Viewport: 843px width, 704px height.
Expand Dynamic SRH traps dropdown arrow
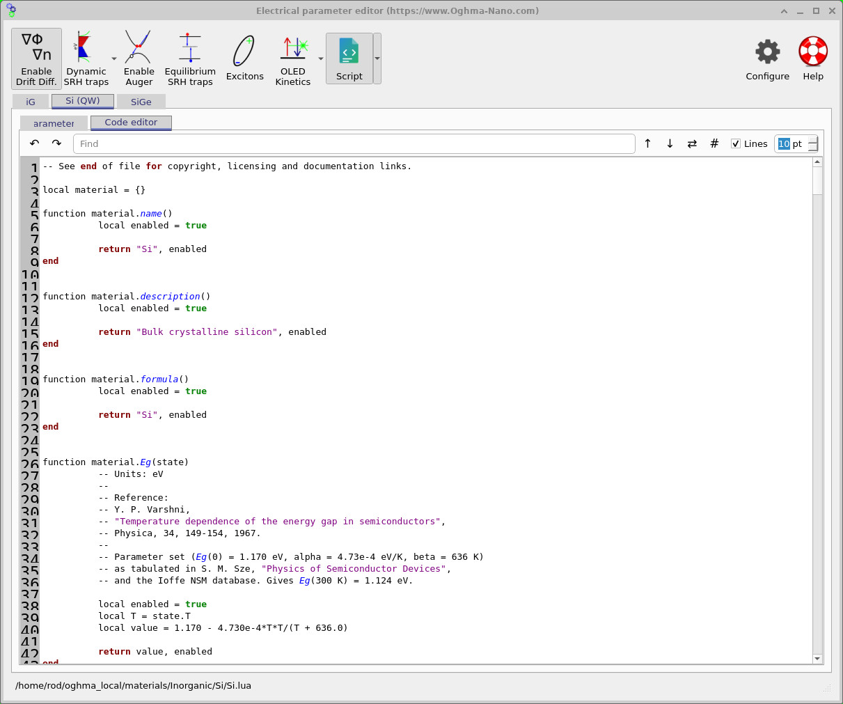[114, 58]
